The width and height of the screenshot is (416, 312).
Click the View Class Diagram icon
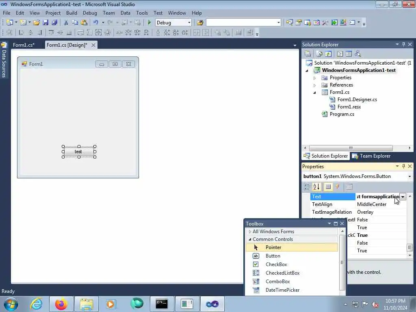[x=358, y=54]
